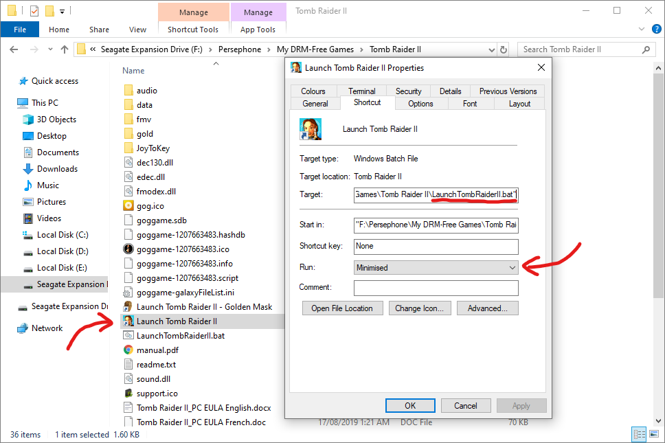Click the Search Tomb Raider II box
The image size is (665, 443).
[581, 49]
